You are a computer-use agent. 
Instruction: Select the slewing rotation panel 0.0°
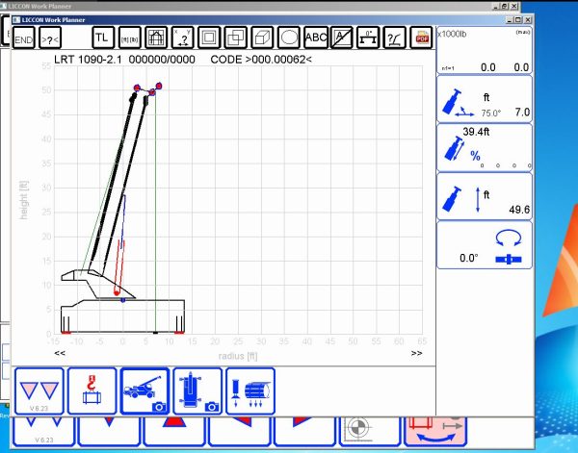[485, 245]
